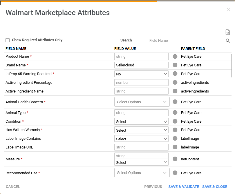
Task: View info for Has Written Warranty
Action: pos(175,130)
